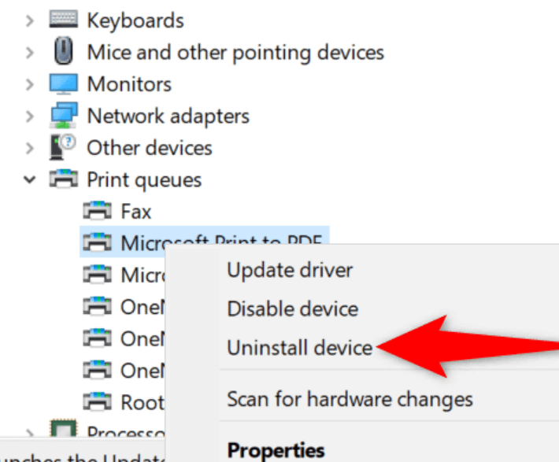Select the Fax print queue item

(x=136, y=212)
